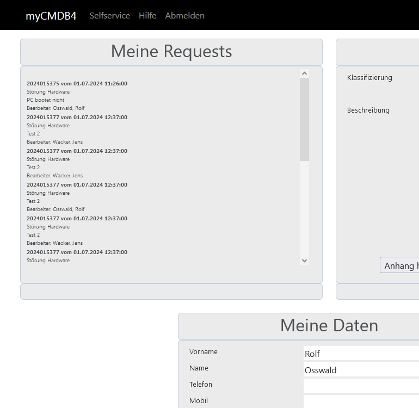
Task: Click the empty scrollbar track below the thumb
Action: point(304,207)
